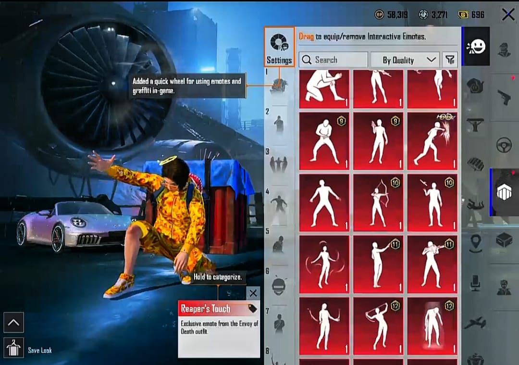
Task: Select quick wheel slot 4
Action: pyautogui.click(x=279, y=205)
